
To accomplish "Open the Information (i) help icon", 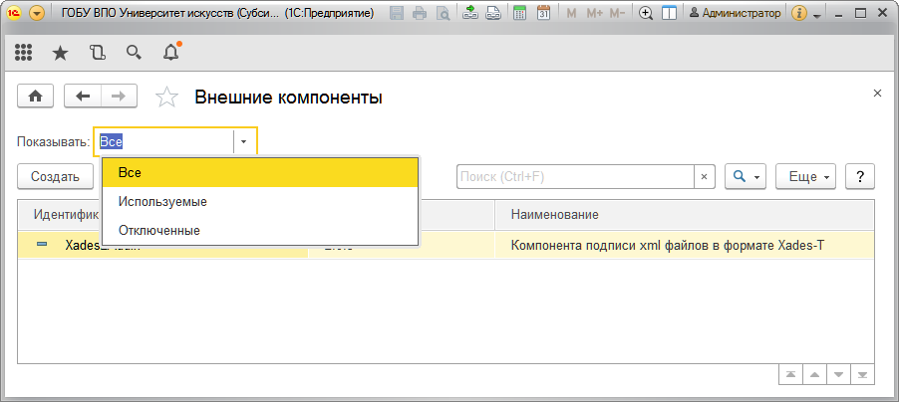I will (799, 13).
